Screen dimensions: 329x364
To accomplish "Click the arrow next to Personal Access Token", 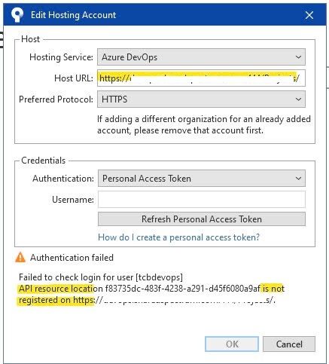I will (298, 179).
